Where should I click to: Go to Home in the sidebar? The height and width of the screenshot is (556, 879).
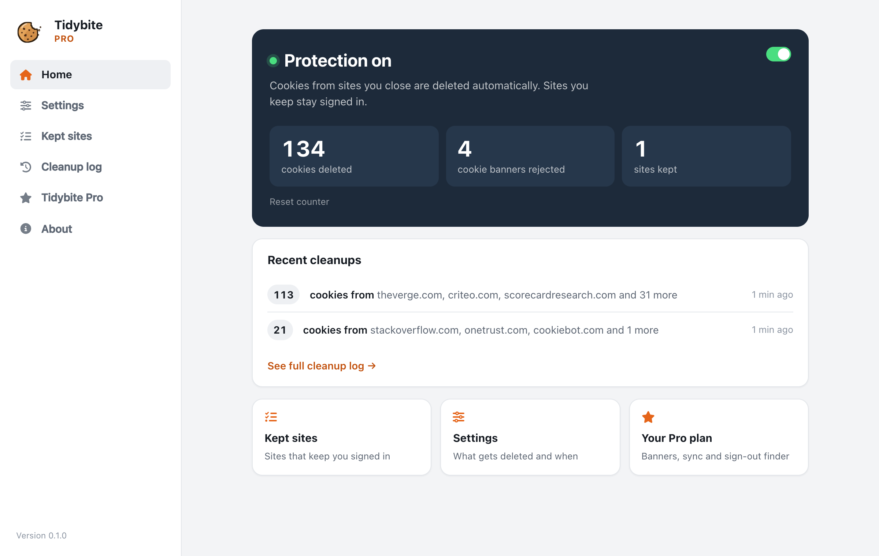coord(90,75)
